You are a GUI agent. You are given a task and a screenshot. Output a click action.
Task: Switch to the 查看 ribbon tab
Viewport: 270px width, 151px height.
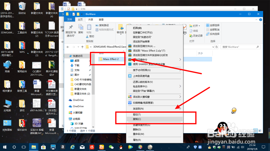[x=101, y=20]
